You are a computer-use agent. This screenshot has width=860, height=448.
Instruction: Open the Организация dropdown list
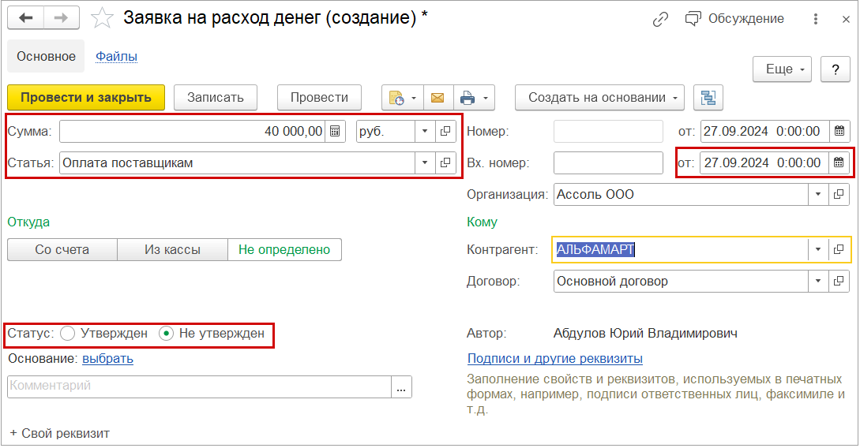817,194
